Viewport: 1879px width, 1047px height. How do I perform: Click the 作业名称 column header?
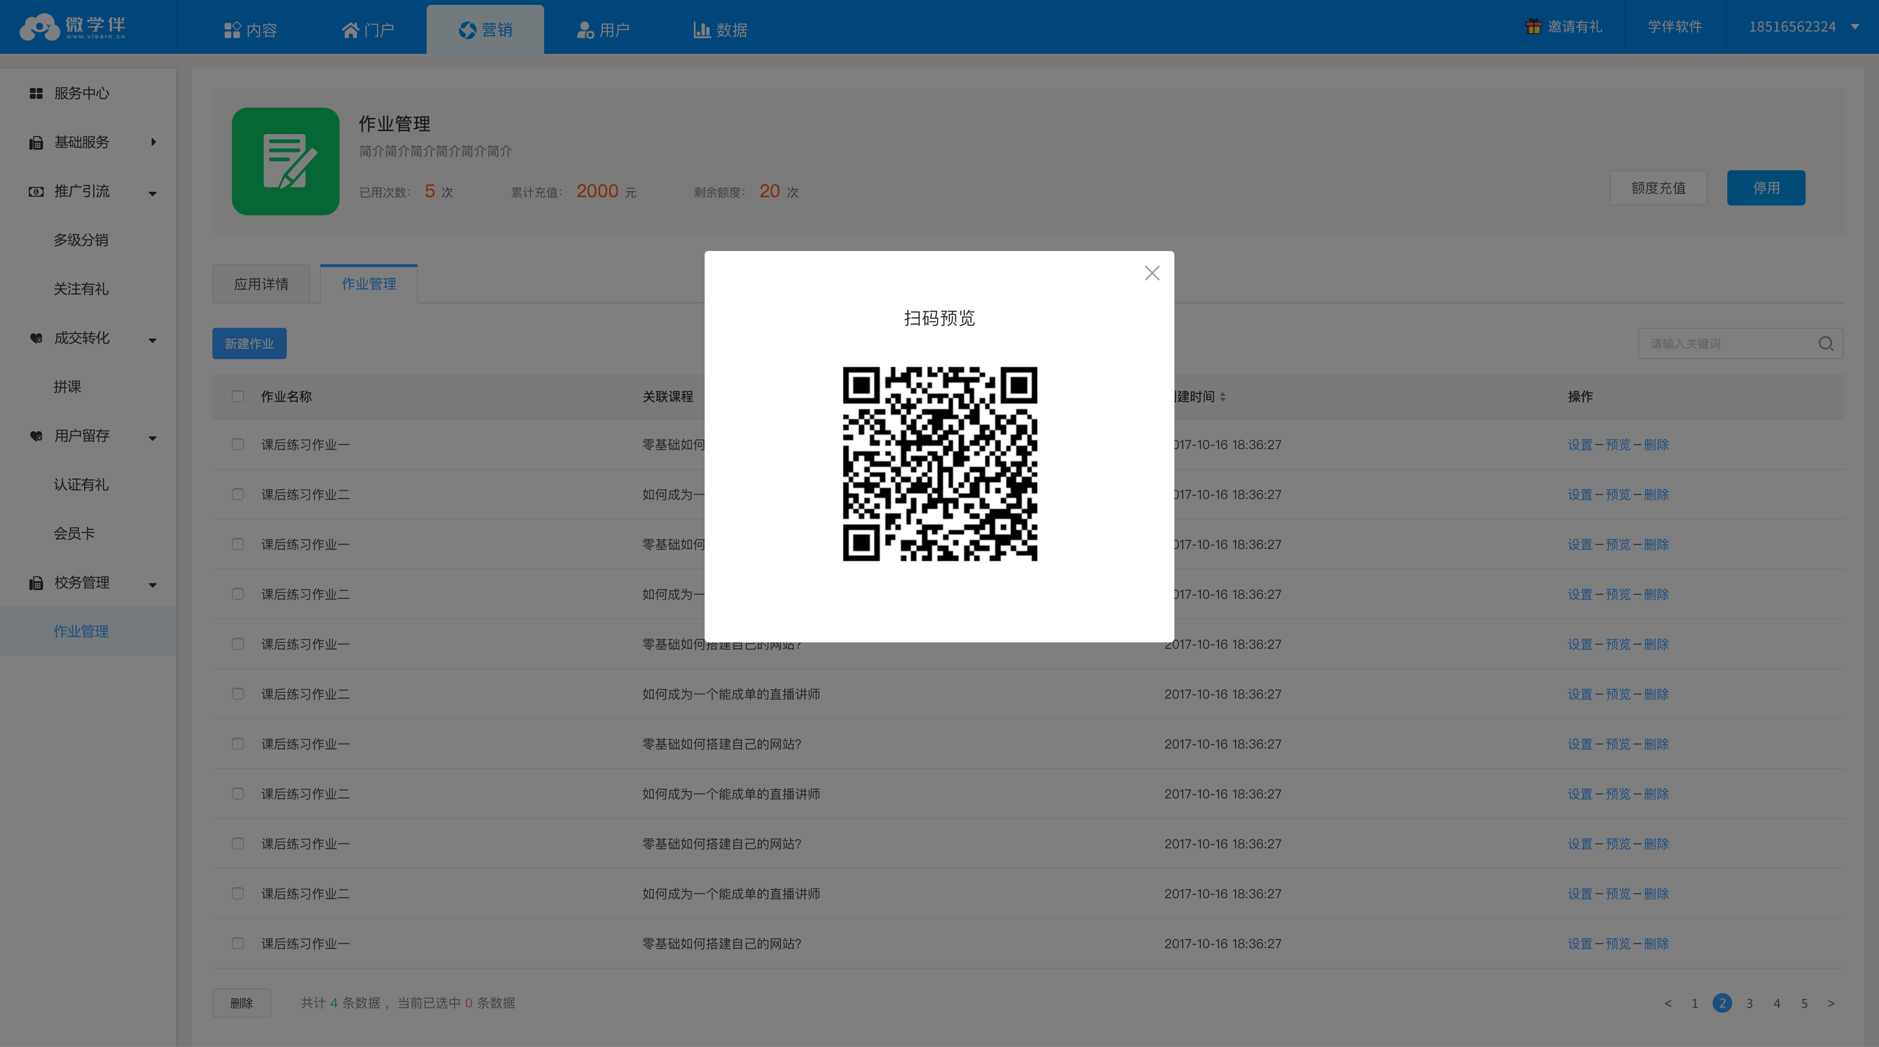coord(286,397)
